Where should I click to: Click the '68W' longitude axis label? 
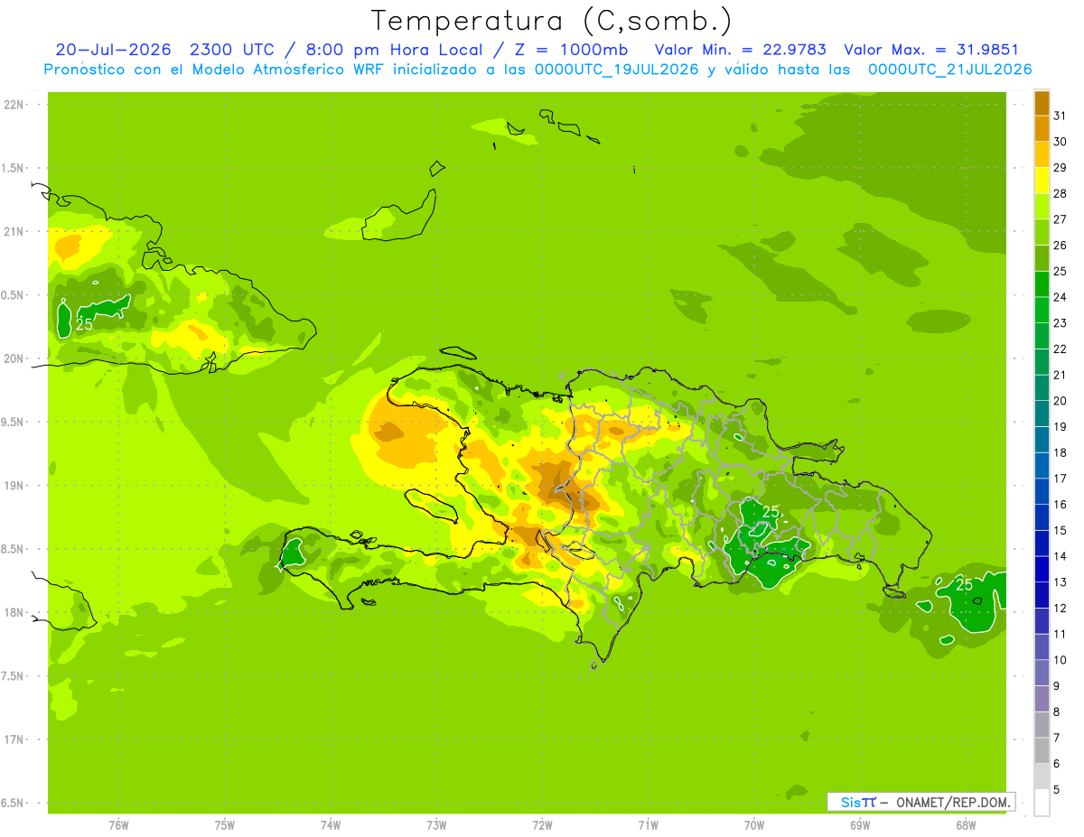(x=966, y=825)
